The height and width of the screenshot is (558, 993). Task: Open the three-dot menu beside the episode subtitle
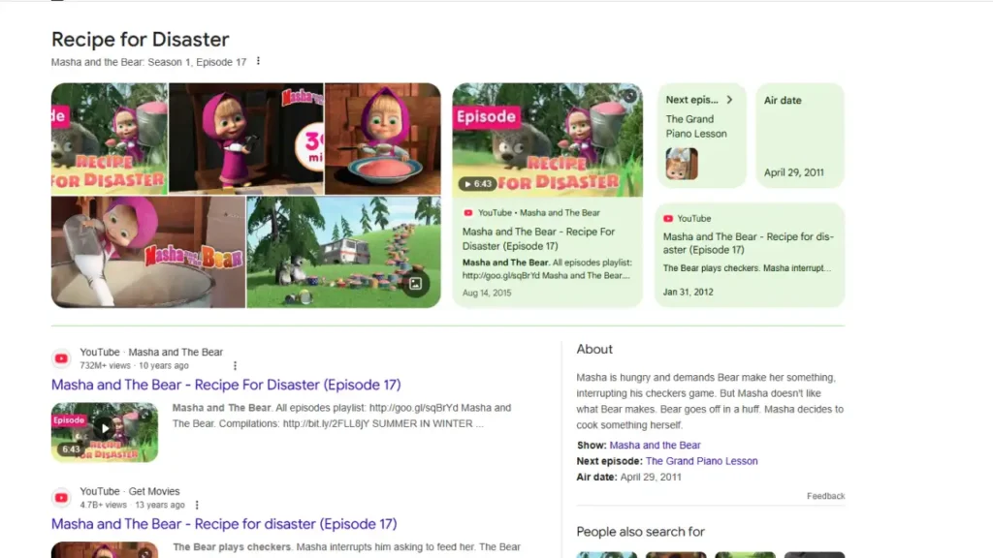[258, 61]
